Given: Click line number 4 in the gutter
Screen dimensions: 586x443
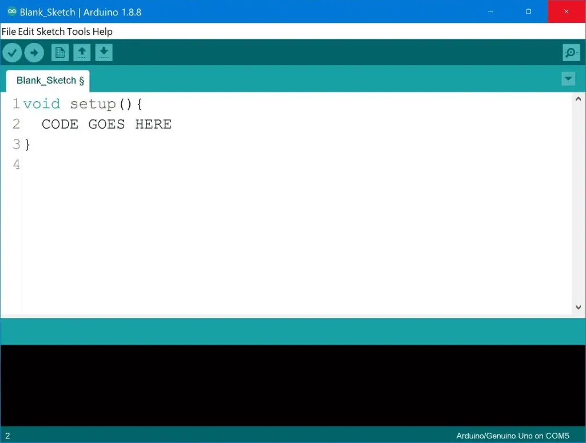Looking at the screenshot, I should (16, 164).
